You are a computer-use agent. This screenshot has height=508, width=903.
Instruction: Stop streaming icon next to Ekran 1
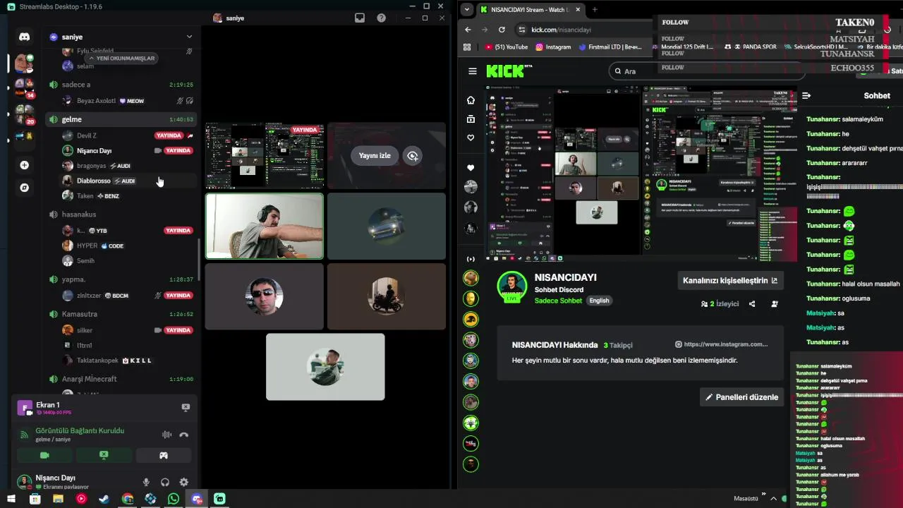[x=186, y=407]
